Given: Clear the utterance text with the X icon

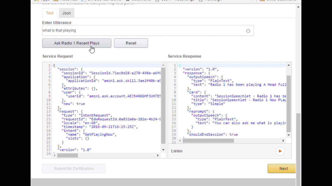Looking at the screenshot, I should [x=248, y=31].
